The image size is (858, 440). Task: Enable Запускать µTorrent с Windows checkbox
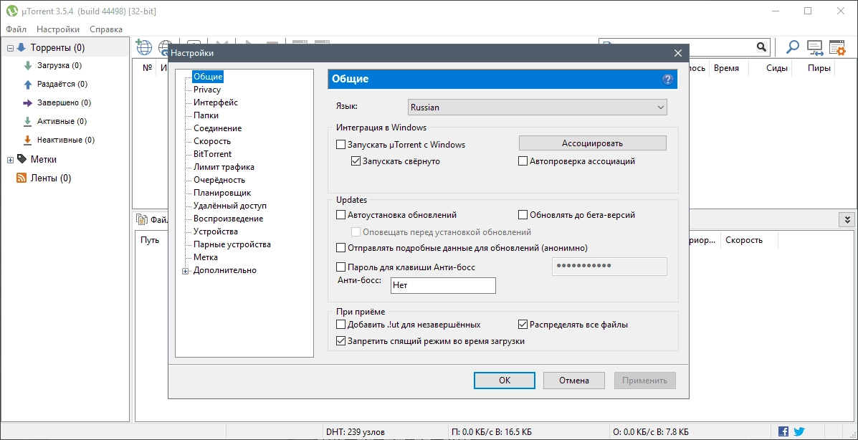pos(341,145)
